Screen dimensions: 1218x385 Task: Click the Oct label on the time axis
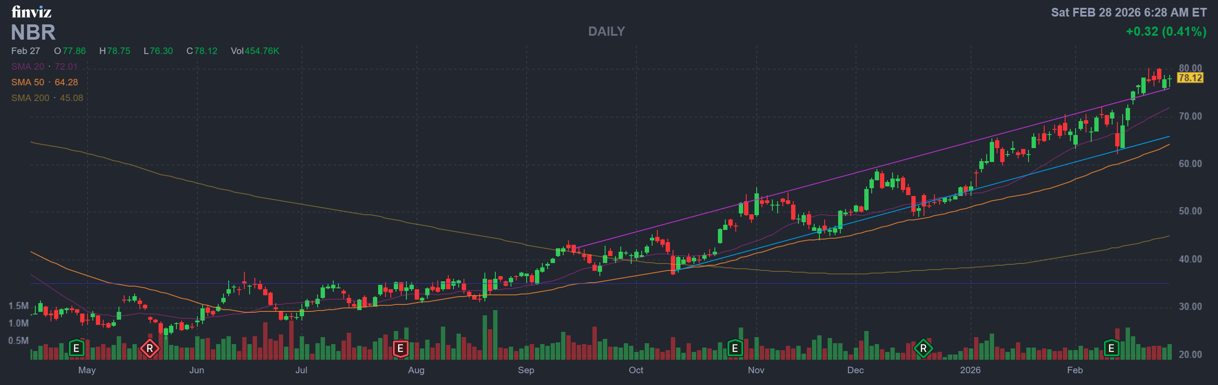636,370
